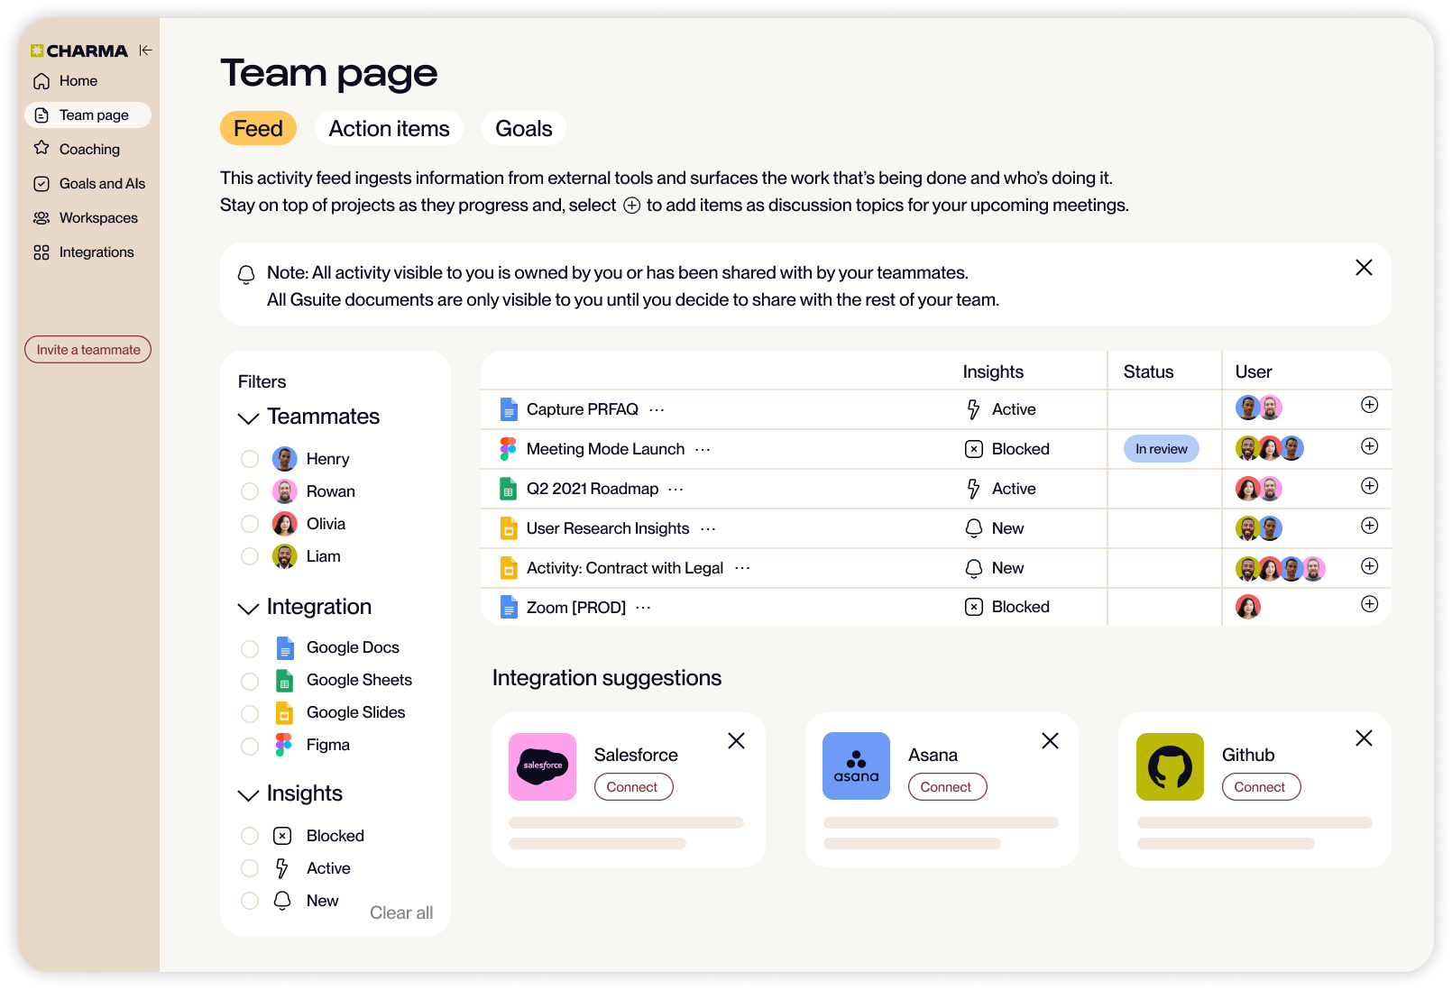
Task: Open the User Research Insights Slides icon
Action: [509, 528]
